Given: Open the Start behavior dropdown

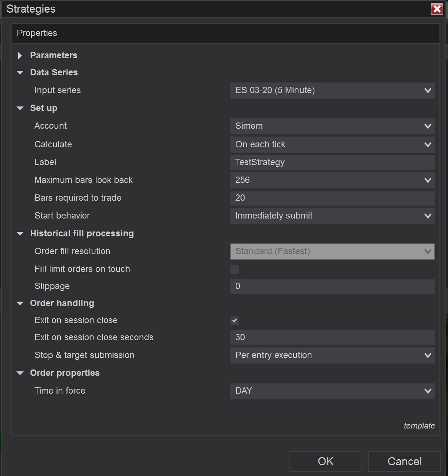Looking at the screenshot, I should click(332, 216).
